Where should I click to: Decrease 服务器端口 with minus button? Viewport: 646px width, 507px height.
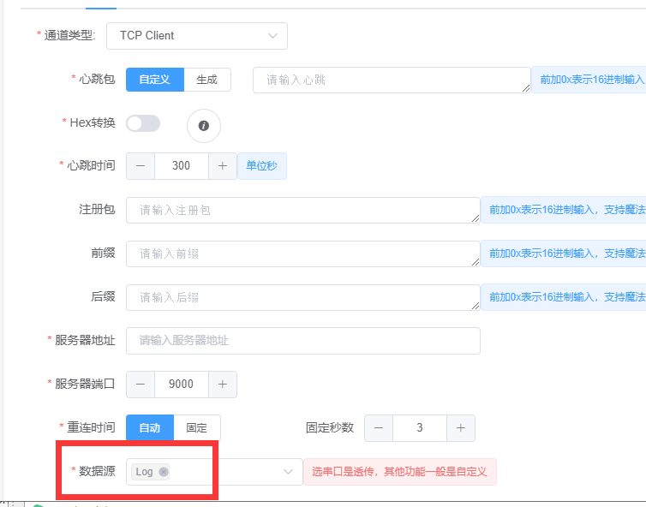click(141, 385)
